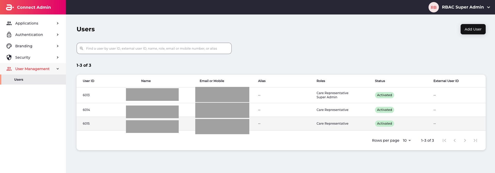Open the Authentication sidebar menu
This screenshot has width=495, height=173.
[x=33, y=35]
